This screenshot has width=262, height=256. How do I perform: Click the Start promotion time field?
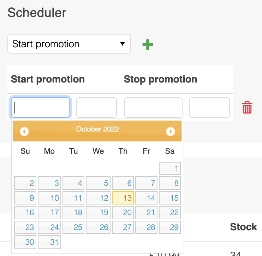[96, 108]
